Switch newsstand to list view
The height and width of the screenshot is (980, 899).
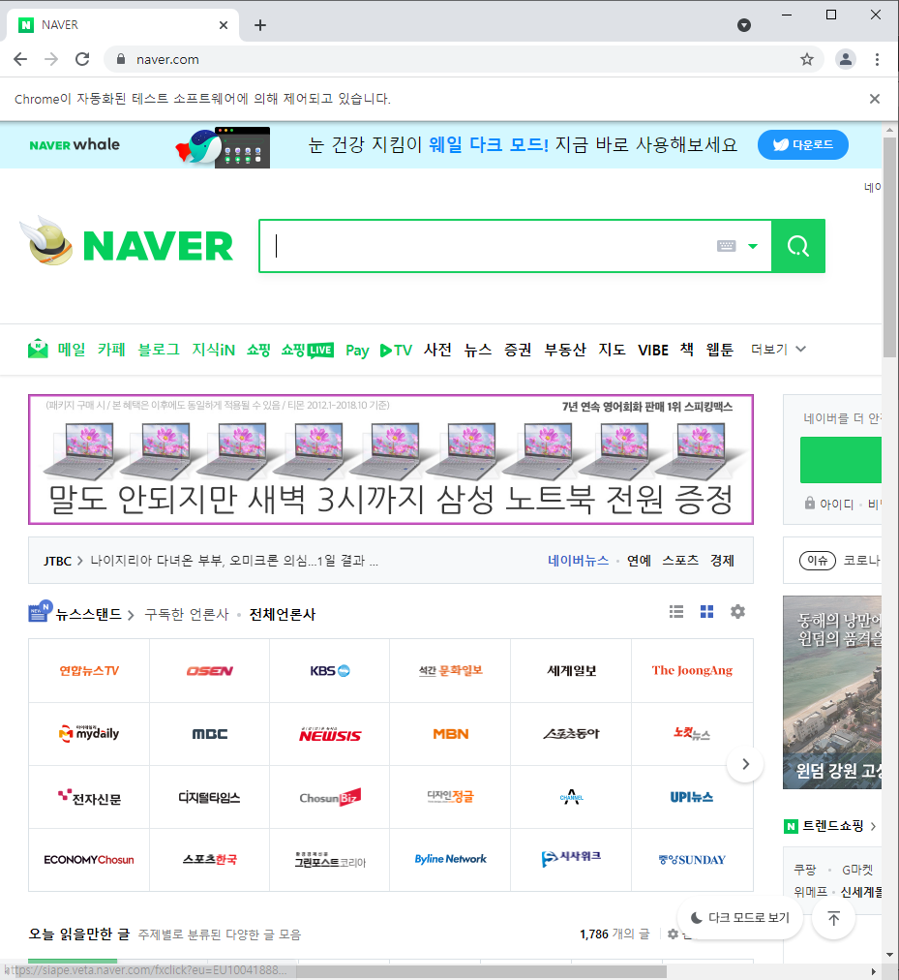pyautogui.click(x=676, y=612)
